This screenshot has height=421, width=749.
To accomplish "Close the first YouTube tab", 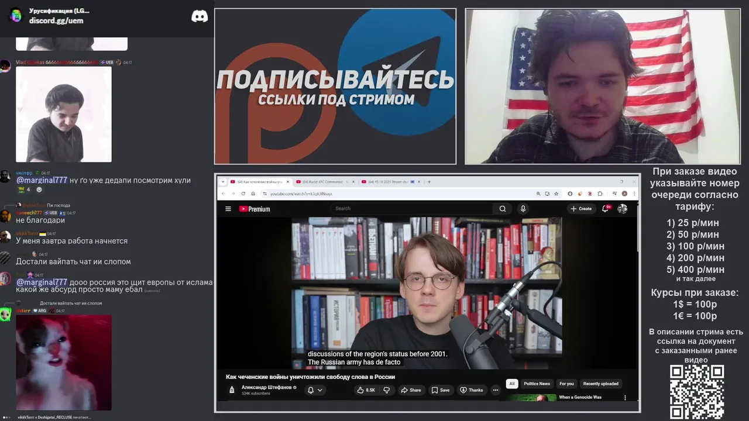I will tap(287, 182).
